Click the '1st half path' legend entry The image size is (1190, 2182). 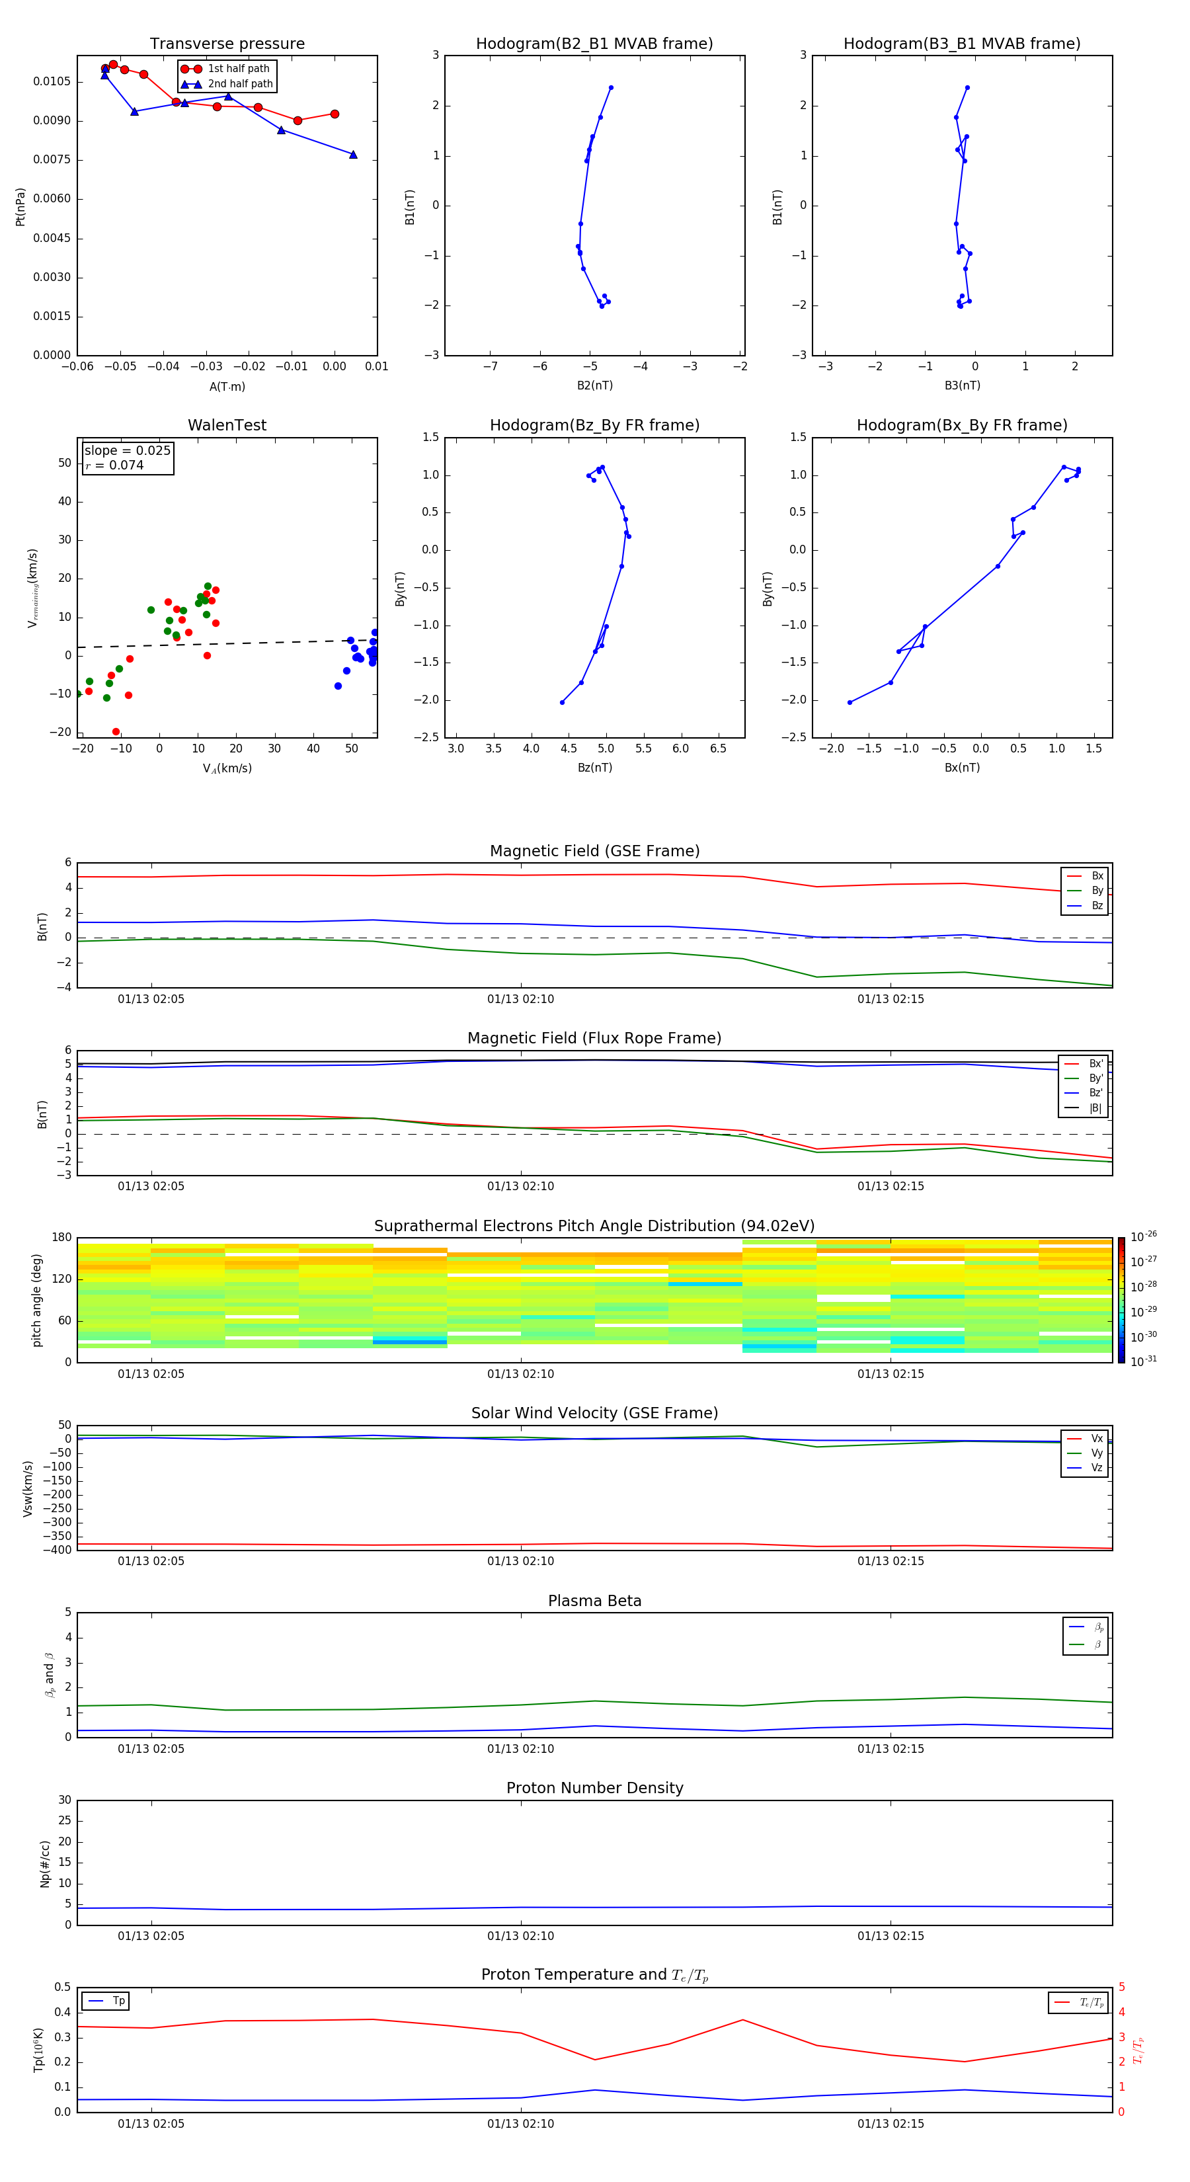click(x=225, y=69)
